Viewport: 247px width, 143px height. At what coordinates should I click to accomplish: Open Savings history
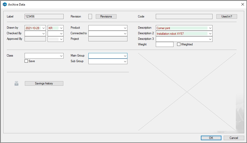44,83
